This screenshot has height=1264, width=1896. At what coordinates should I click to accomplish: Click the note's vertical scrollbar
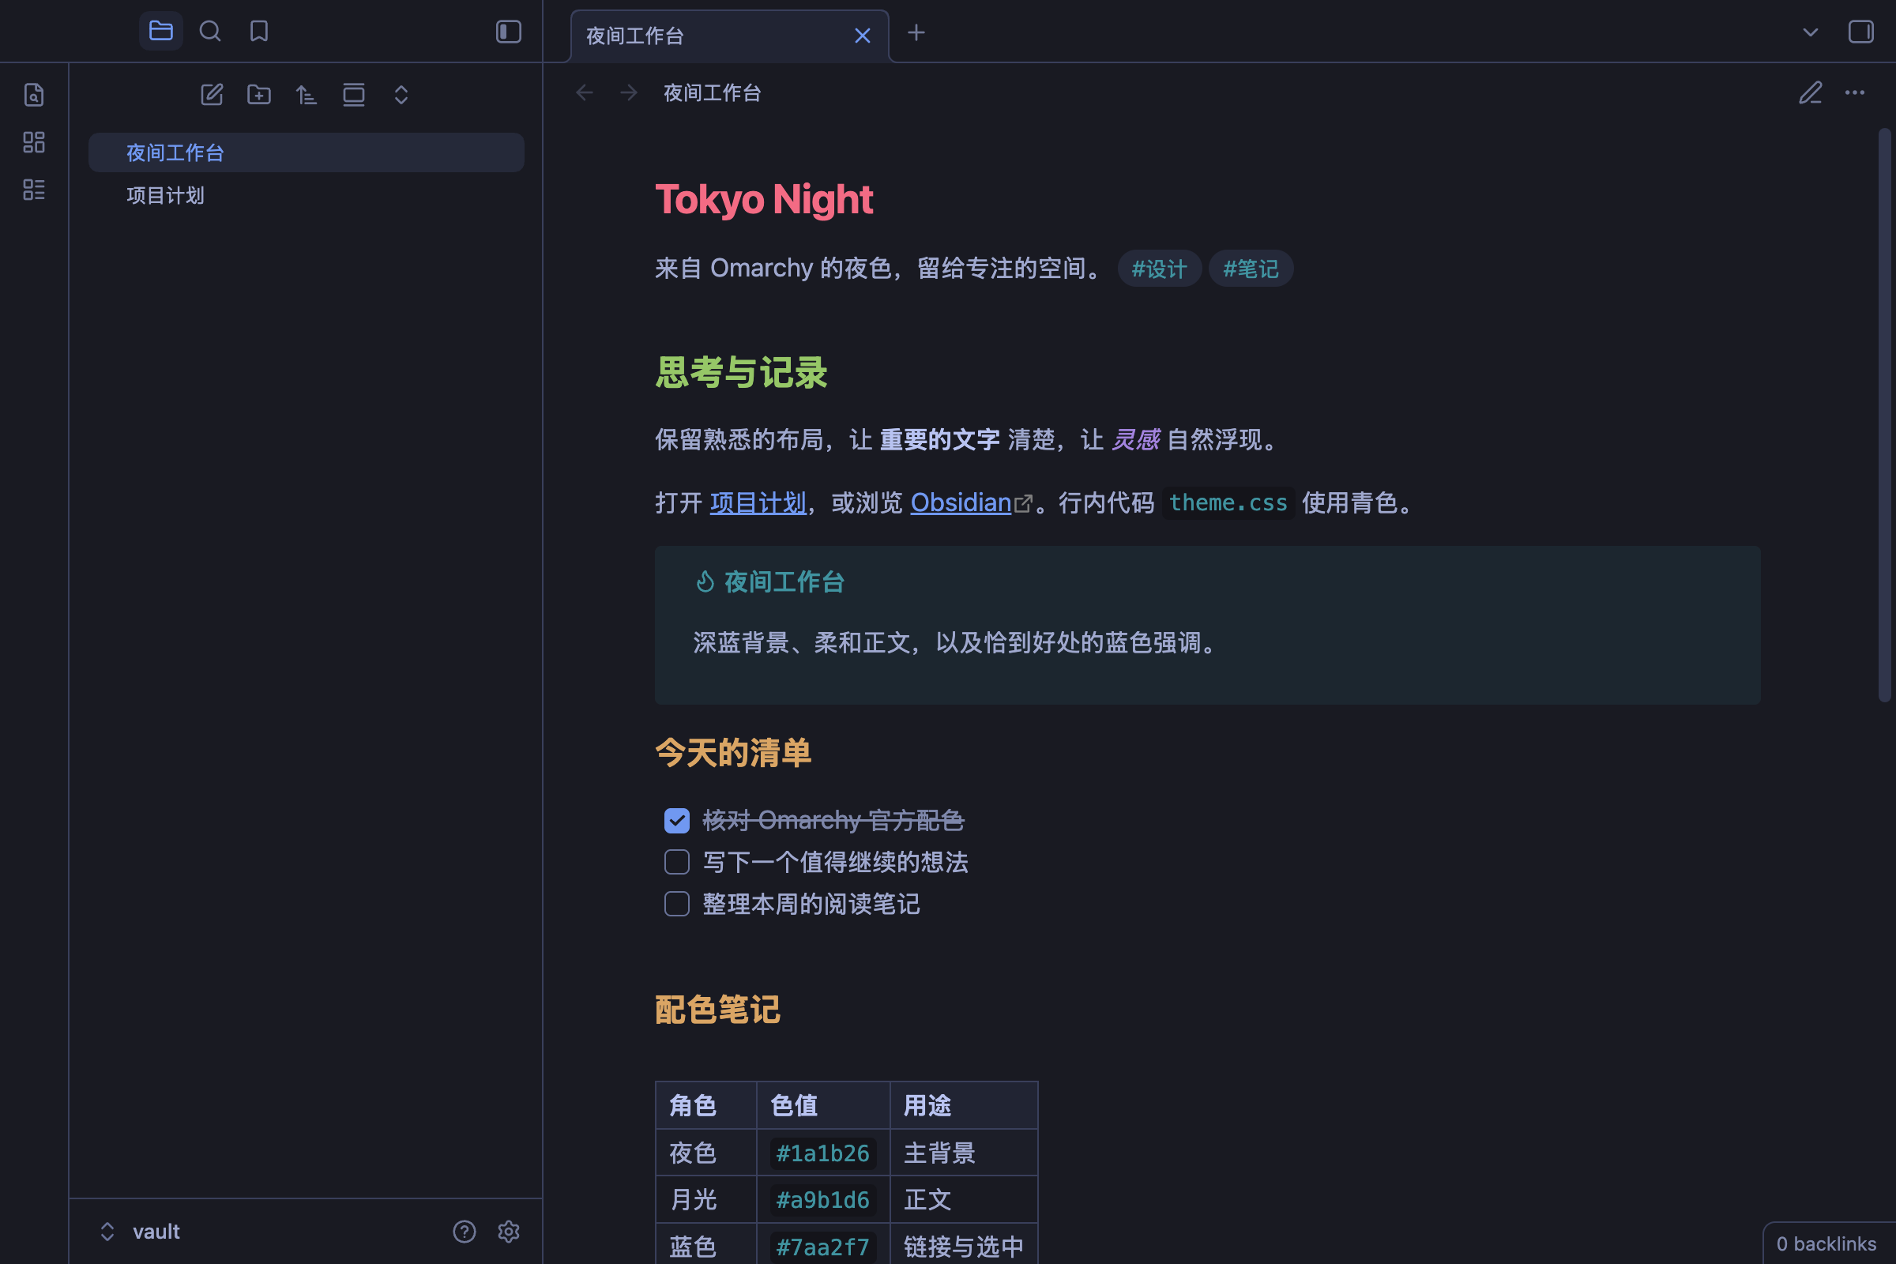[1884, 416]
